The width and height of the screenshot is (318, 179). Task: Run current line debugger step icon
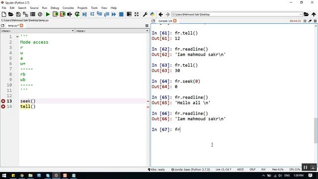(x=92, y=14)
